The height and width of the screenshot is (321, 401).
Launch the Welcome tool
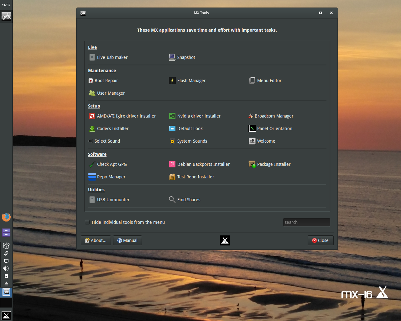click(x=262, y=141)
